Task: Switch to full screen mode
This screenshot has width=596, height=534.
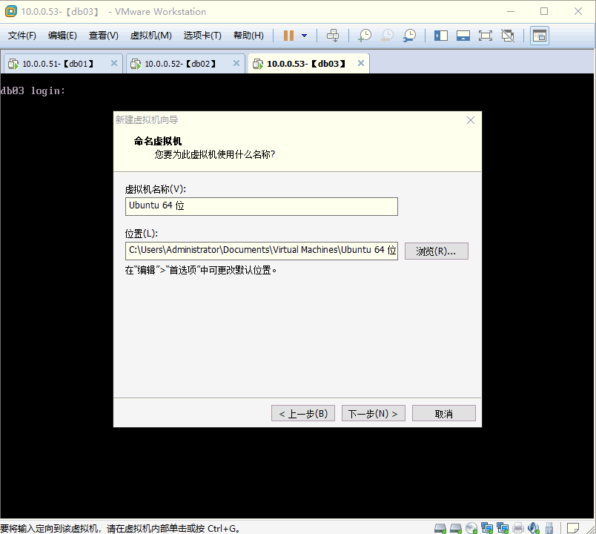Action: 486,35
